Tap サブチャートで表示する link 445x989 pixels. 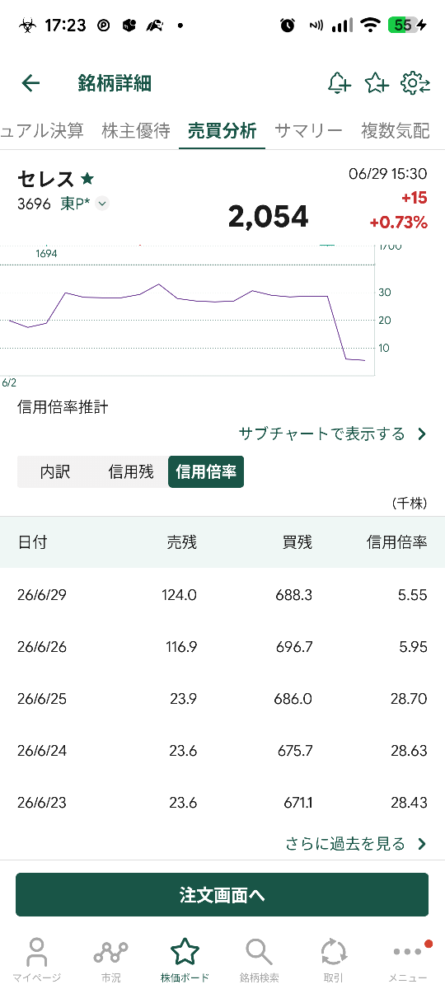coord(322,434)
